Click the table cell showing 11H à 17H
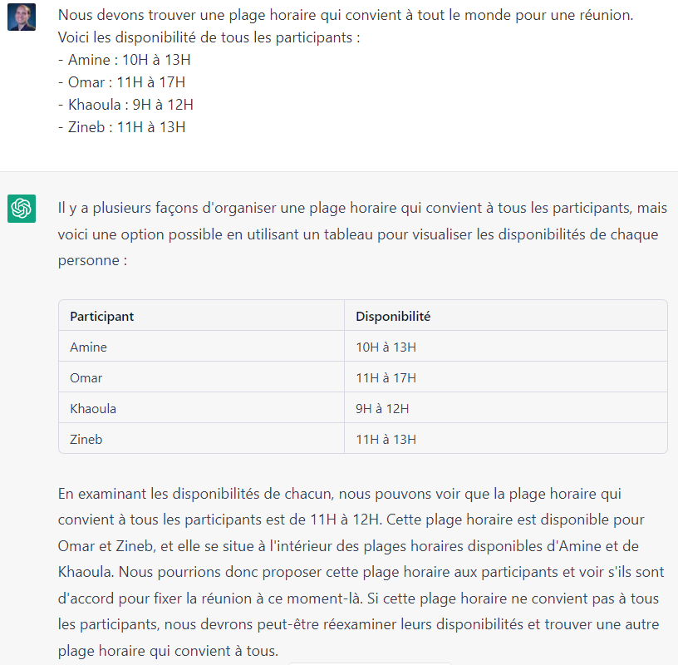 click(x=386, y=378)
